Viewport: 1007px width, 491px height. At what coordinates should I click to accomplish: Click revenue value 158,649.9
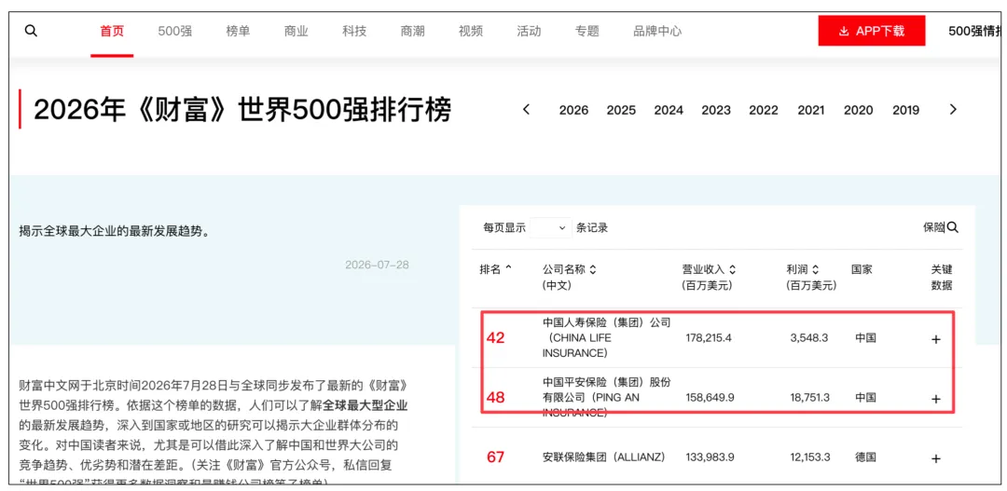coord(709,398)
